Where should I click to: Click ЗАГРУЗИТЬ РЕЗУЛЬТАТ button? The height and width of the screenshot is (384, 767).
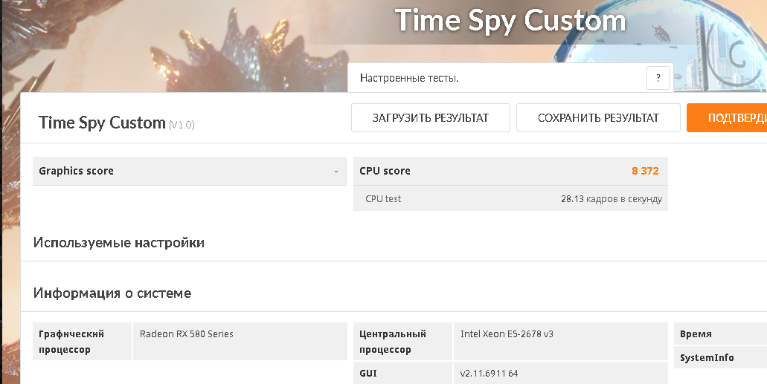[431, 118]
